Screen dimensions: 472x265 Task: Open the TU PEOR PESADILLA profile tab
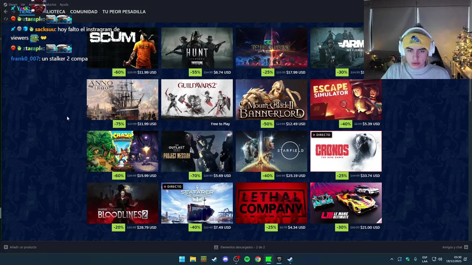(124, 12)
